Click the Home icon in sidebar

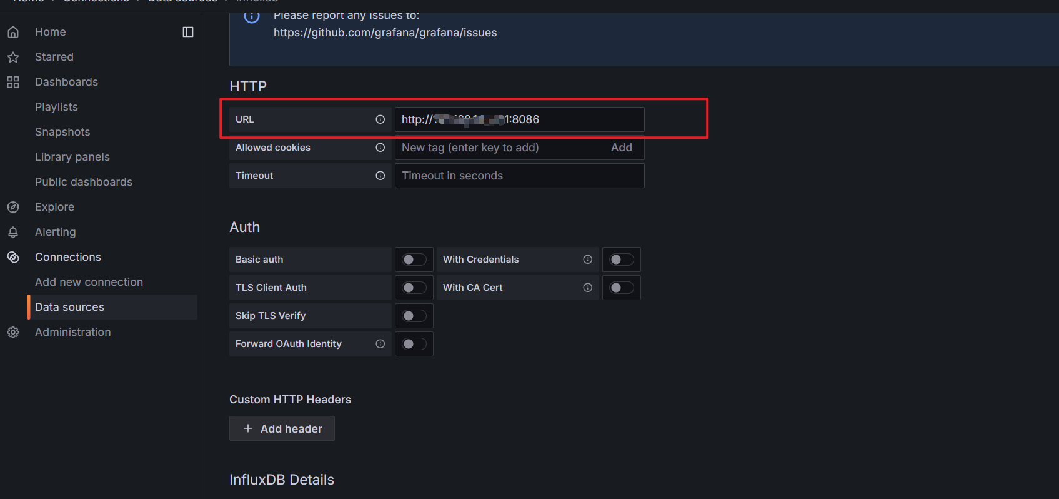coord(13,32)
